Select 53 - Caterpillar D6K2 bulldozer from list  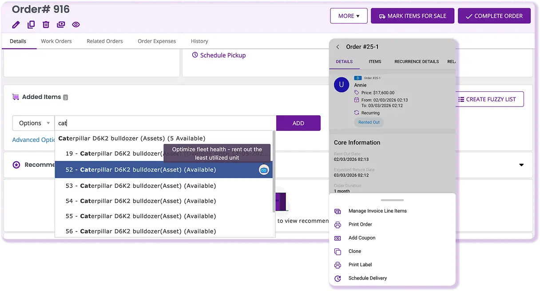pyautogui.click(x=140, y=186)
